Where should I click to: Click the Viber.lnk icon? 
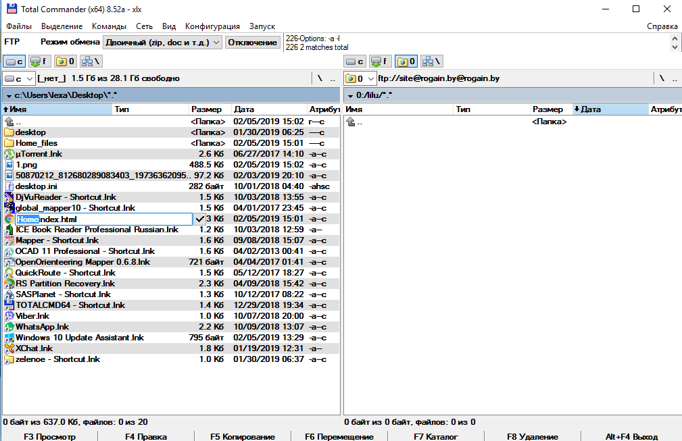[x=9, y=316]
